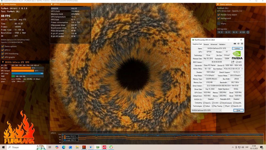Switch to FurMark flame taskbar icon
266x150 pixels.
84,147
